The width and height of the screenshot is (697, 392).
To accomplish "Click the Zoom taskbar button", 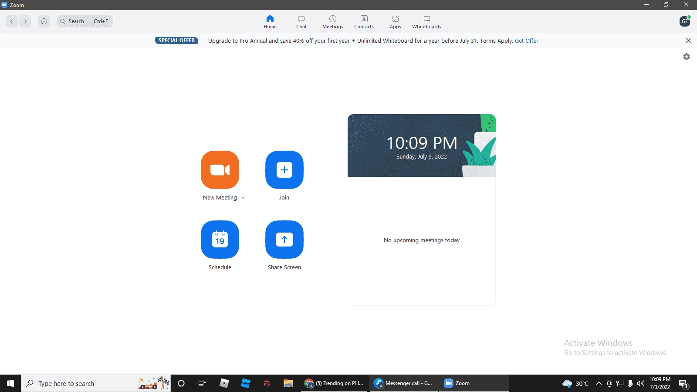I will (474, 383).
